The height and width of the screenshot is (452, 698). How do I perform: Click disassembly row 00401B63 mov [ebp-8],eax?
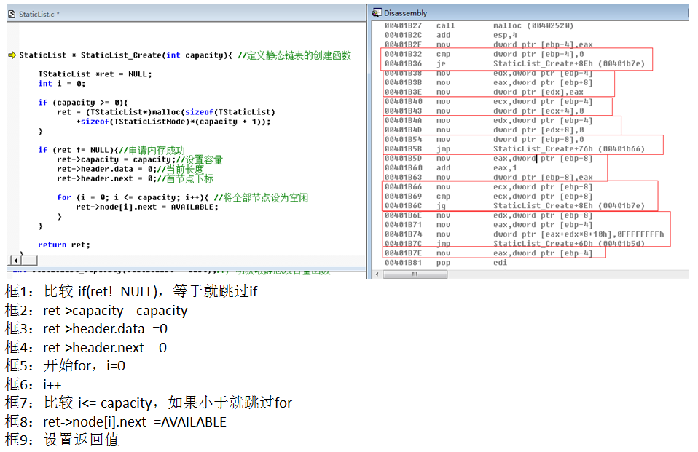(x=489, y=177)
